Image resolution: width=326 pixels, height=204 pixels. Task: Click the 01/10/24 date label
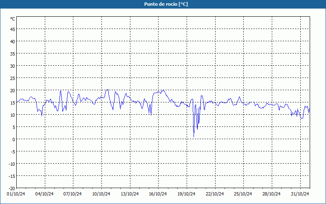click(x=16, y=194)
